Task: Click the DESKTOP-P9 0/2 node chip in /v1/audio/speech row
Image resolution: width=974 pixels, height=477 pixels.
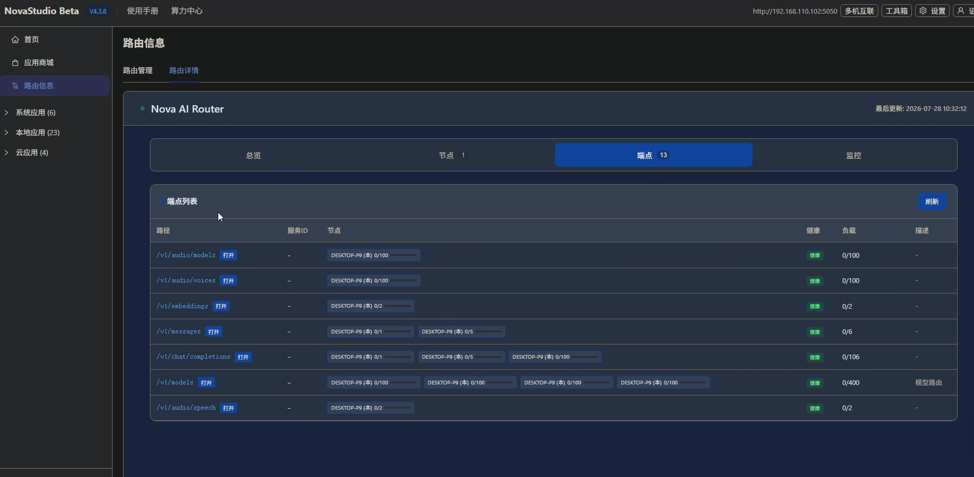Action: point(370,408)
